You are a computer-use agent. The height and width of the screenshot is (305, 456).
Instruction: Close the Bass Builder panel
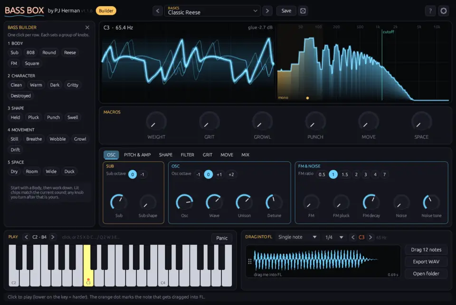[x=87, y=28]
